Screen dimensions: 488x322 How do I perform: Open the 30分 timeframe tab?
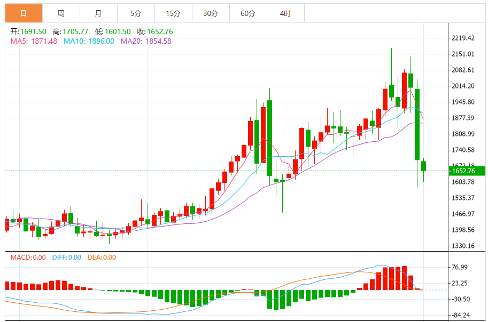coord(211,13)
